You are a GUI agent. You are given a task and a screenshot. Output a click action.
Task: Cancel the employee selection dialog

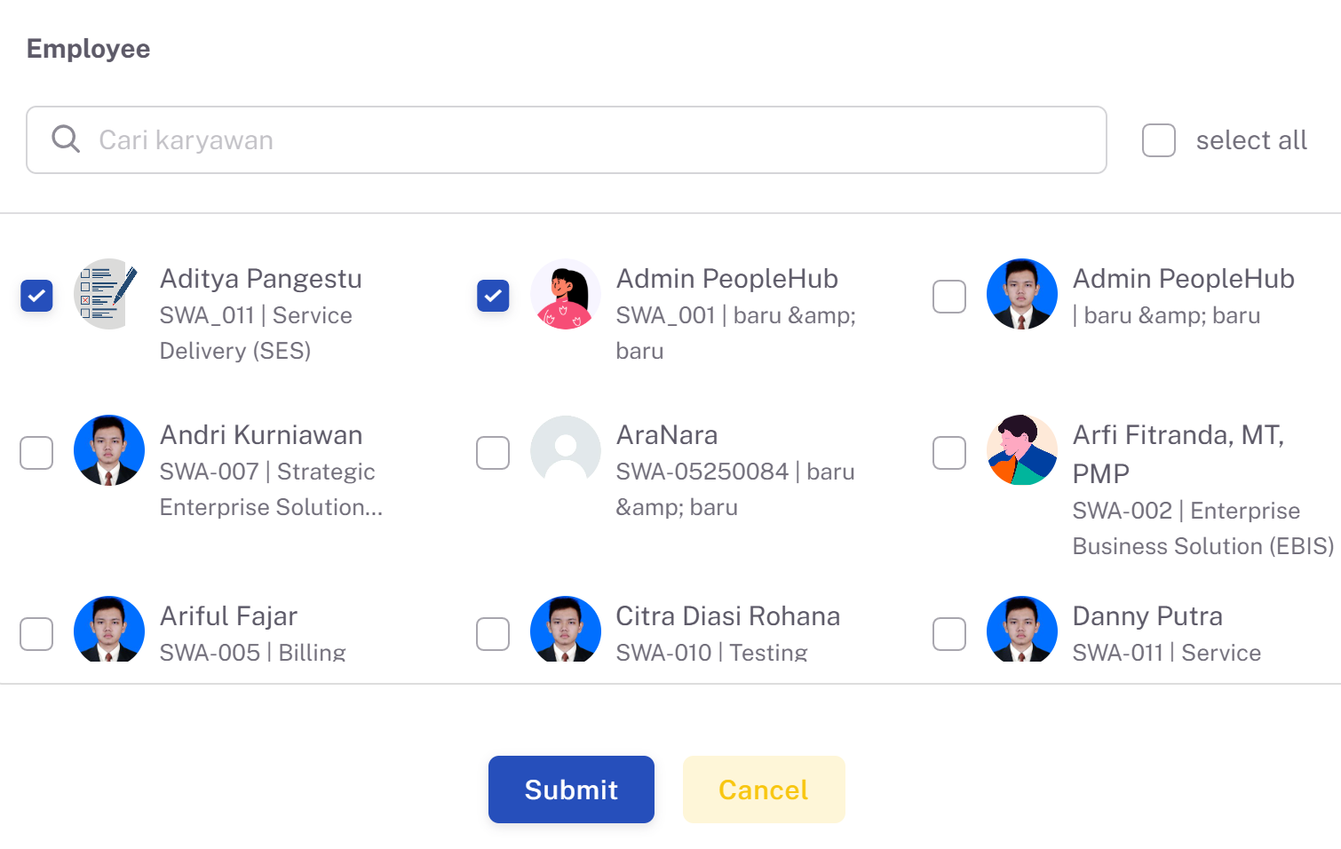click(764, 789)
